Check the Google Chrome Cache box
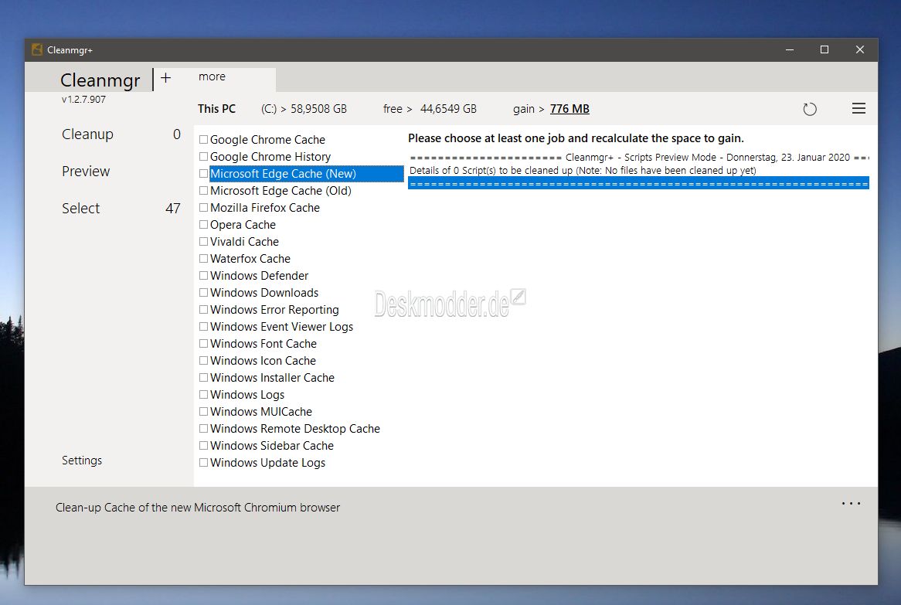 [x=203, y=140]
